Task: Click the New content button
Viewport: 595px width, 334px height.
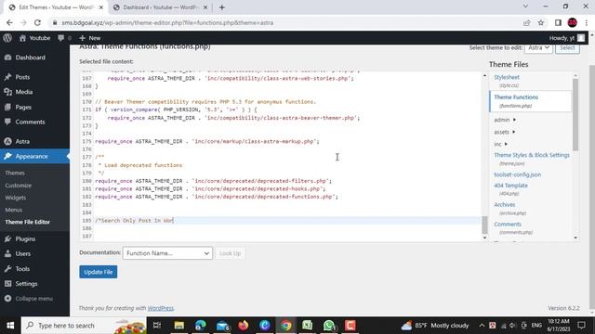Action: pos(89,38)
